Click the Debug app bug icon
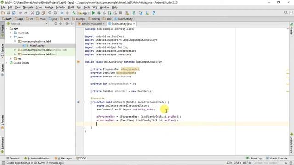Screen dimensions: 294x165 pos(99,13)
